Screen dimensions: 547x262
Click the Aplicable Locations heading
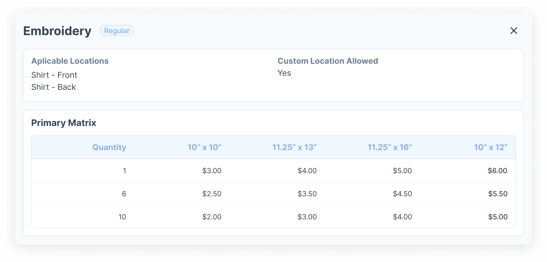(x=70, y=61)
